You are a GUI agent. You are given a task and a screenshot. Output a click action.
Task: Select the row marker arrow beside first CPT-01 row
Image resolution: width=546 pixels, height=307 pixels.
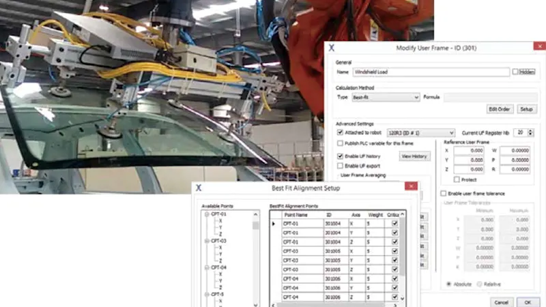point(274,224)
